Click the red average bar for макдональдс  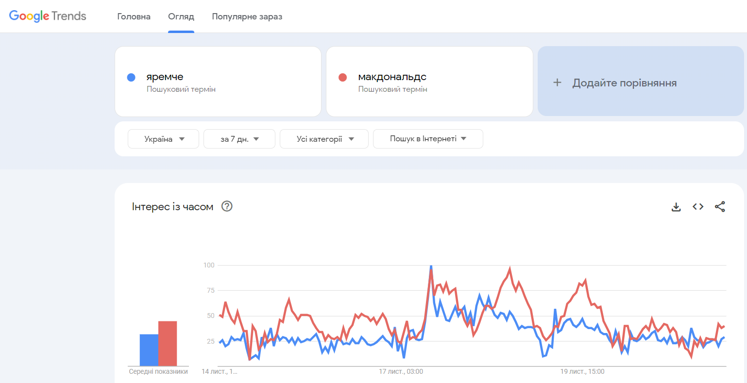click(x=168, y=343)
